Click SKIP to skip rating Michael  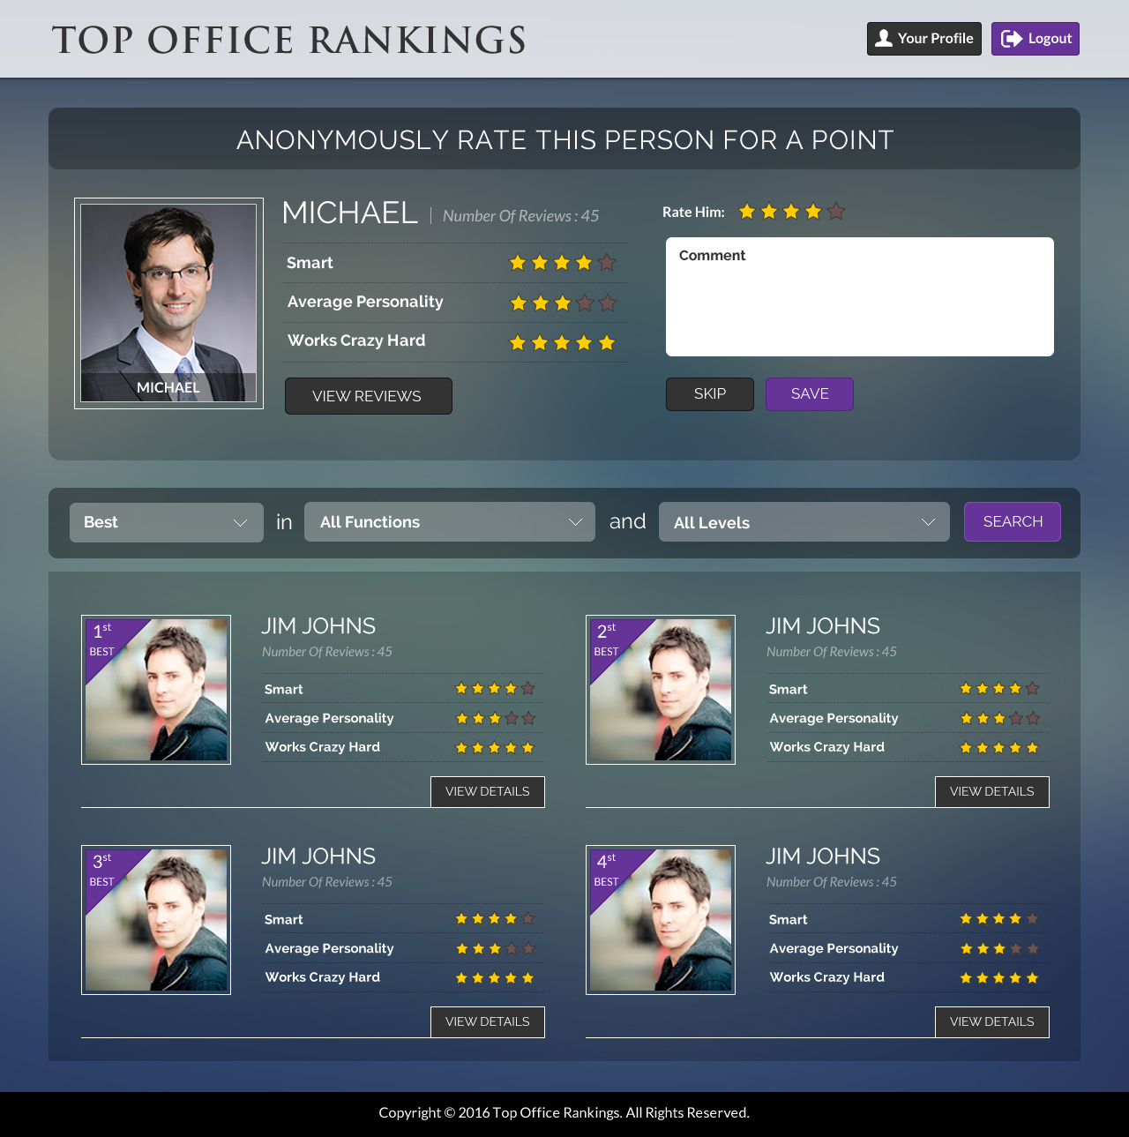709,393
